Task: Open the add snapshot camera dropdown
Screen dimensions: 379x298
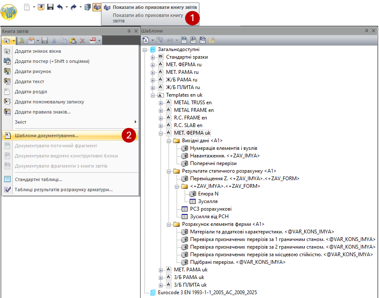Action: [x=14, y=41]
